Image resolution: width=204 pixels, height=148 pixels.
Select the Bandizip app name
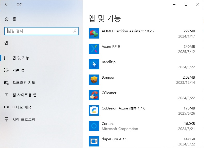pyautogui.click(x=109, y=62)
